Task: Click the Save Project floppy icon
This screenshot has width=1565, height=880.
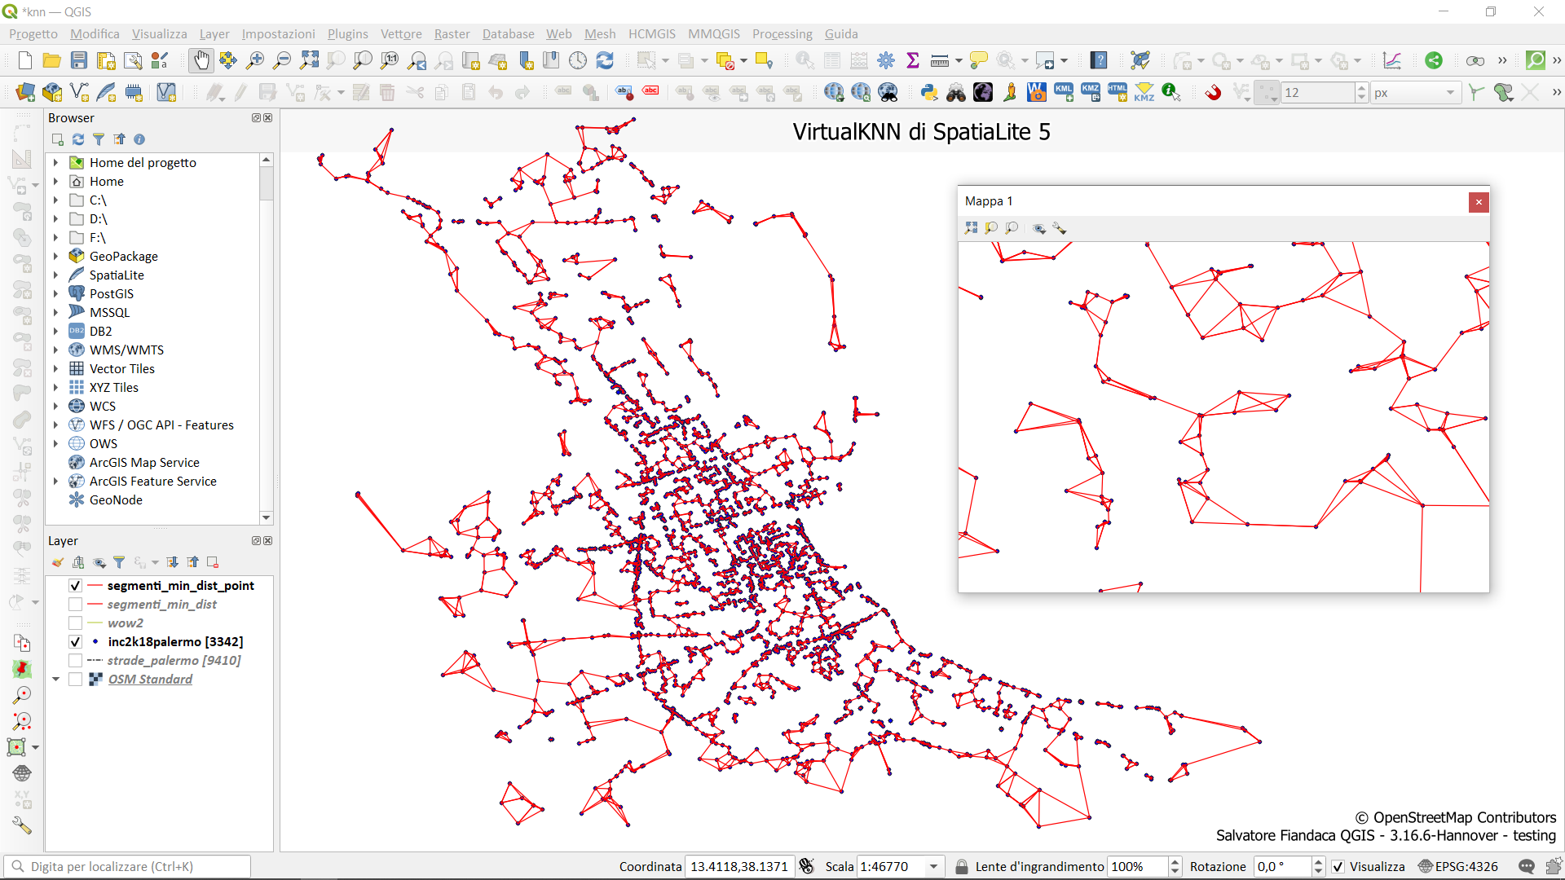Action: (79, 60)
